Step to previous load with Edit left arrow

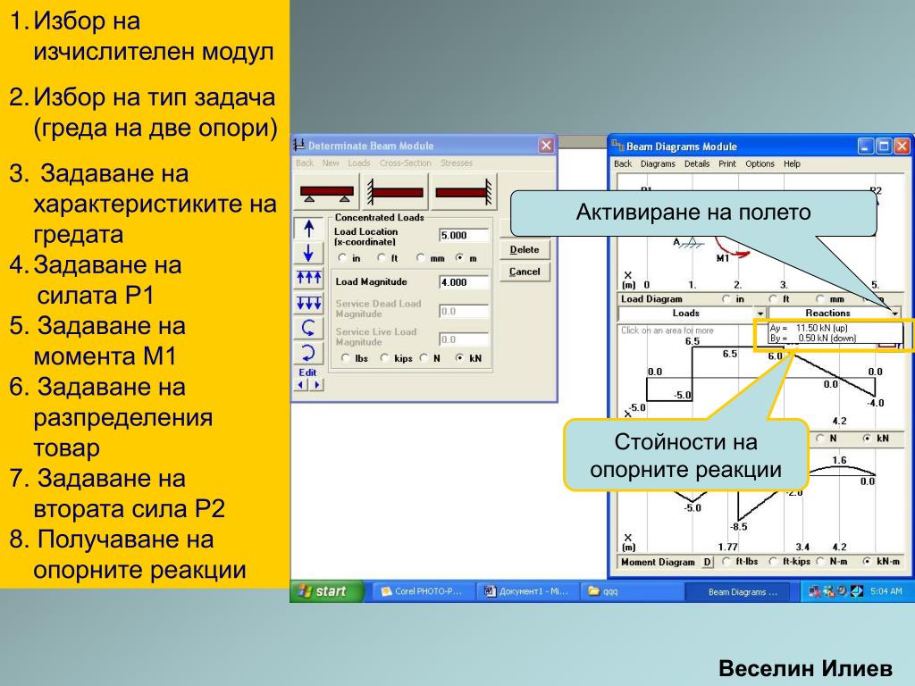pos(302,385)
